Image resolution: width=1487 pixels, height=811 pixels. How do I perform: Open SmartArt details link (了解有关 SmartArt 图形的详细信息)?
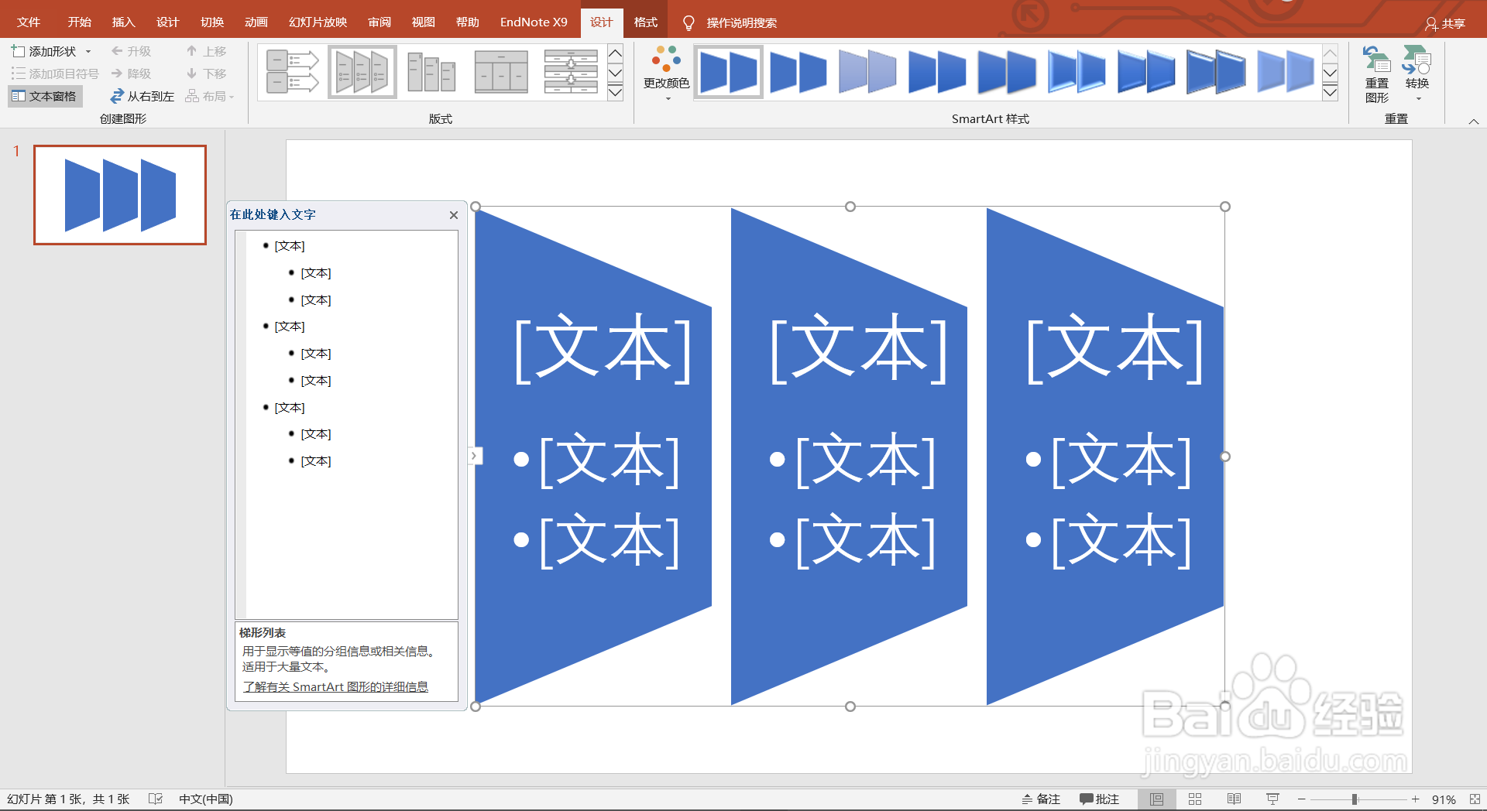[335, 687]
